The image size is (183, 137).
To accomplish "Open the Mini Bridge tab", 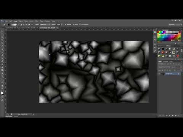I will pyautogui.click(x=9, y=116).
